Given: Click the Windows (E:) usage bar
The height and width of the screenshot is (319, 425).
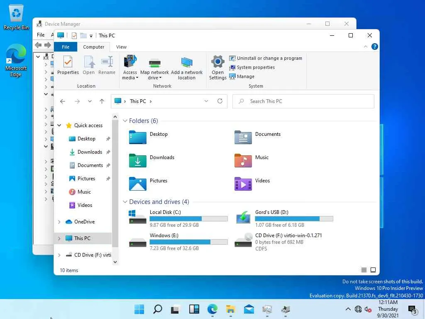Looking at the screenshot, I should pyautogui.click(x=189, y=242).
